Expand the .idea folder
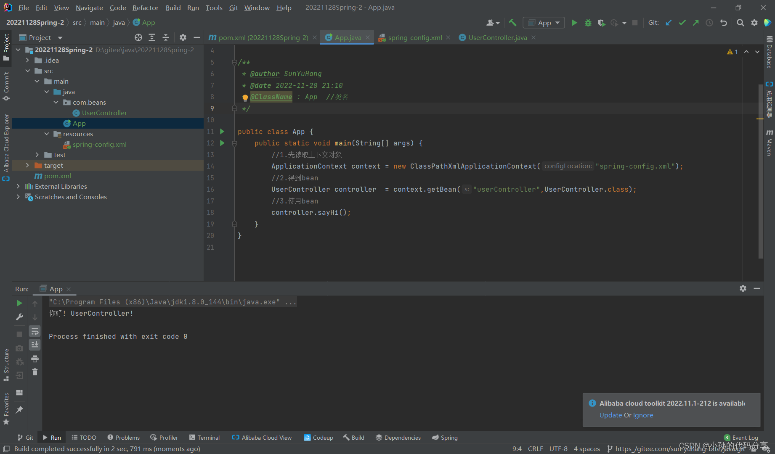The height and width of the screenshot is (454, 775). tap(27, 60)
